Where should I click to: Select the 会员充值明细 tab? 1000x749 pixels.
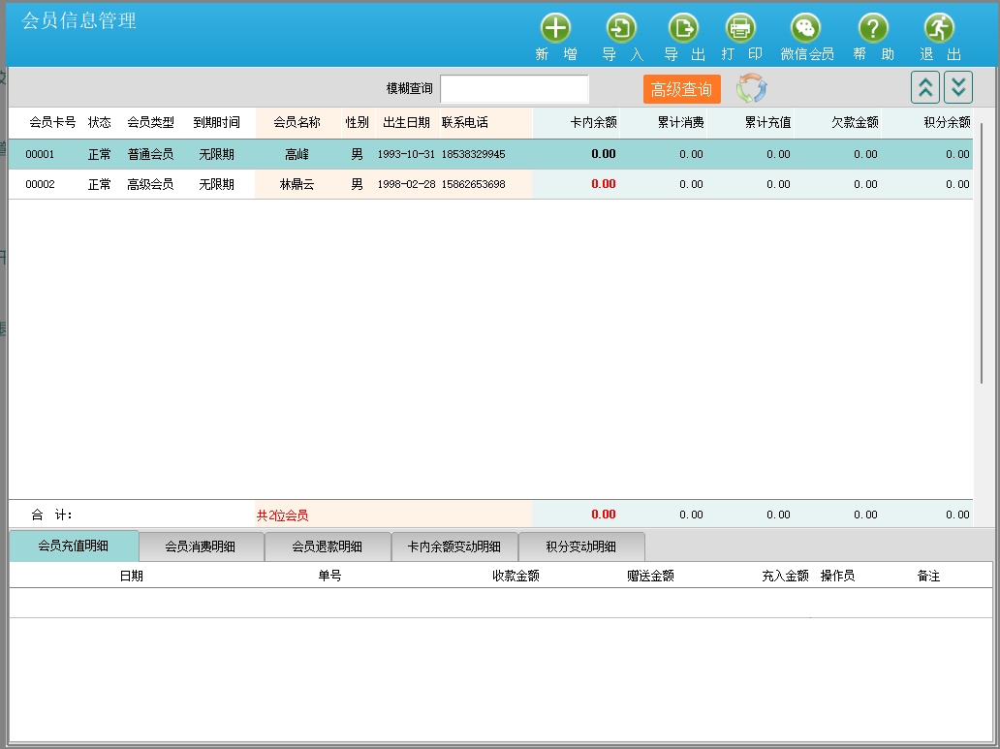(74, 546)
